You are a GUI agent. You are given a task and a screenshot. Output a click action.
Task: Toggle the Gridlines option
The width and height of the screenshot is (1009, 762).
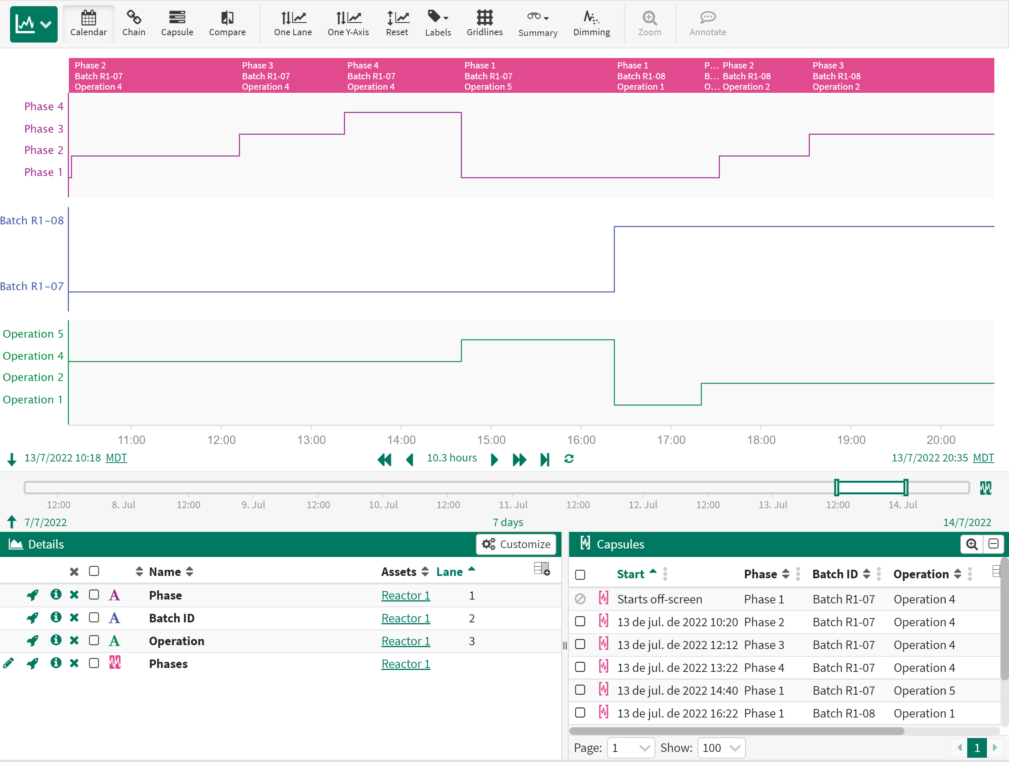(484, 23)
